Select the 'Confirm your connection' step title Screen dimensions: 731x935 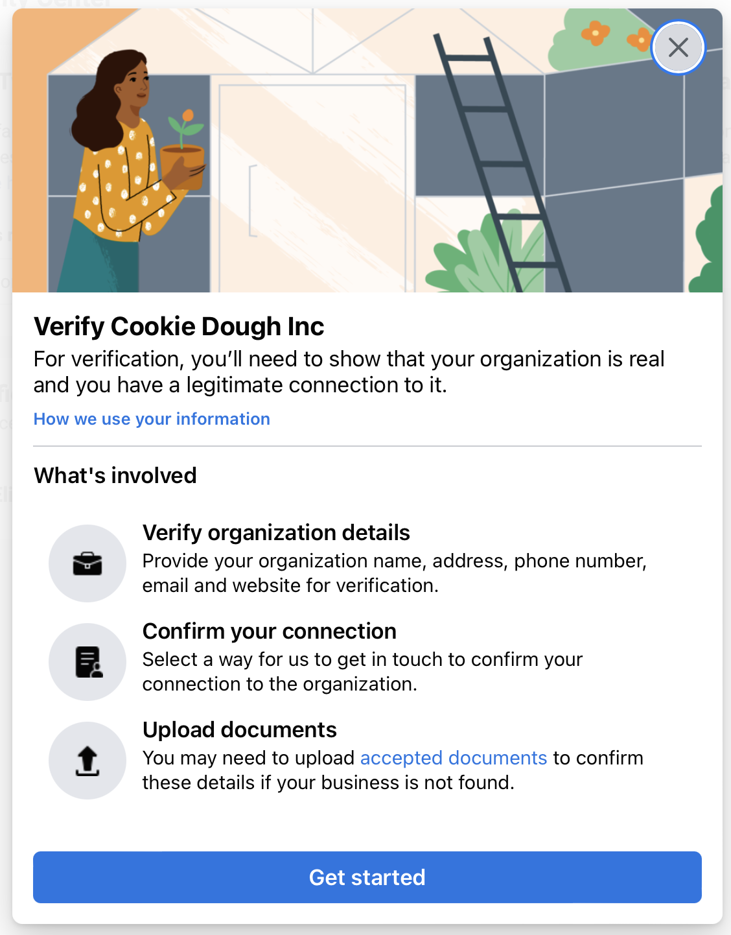pos(270,631)
